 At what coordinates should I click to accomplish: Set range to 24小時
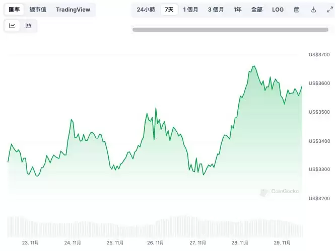[146, 10]
